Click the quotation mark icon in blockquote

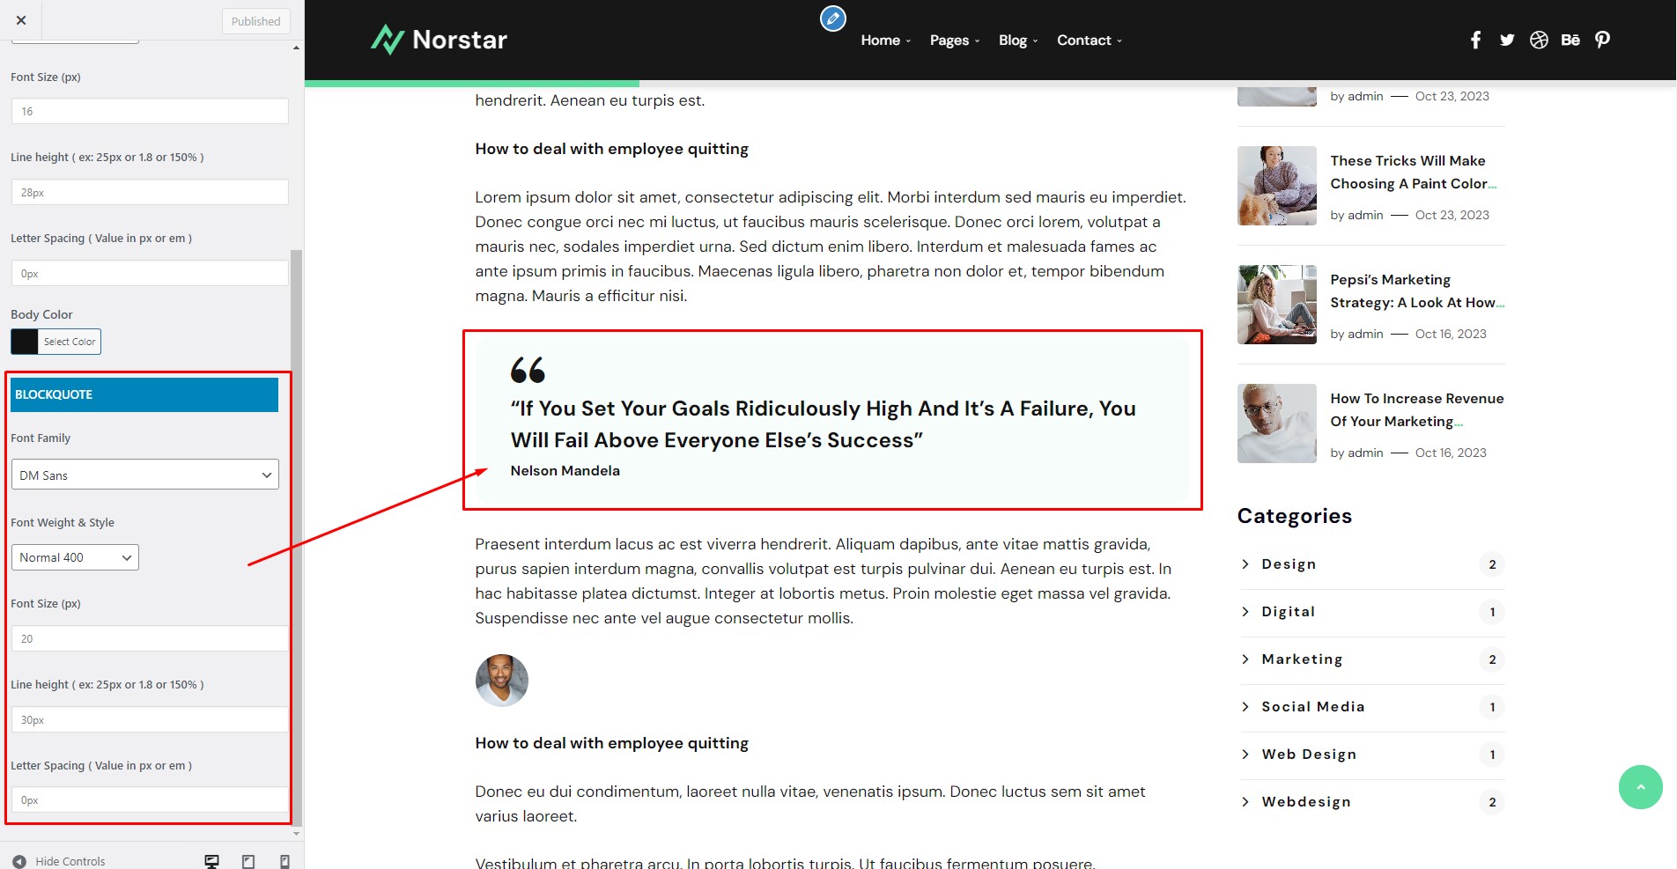click(x=528, y=370)
